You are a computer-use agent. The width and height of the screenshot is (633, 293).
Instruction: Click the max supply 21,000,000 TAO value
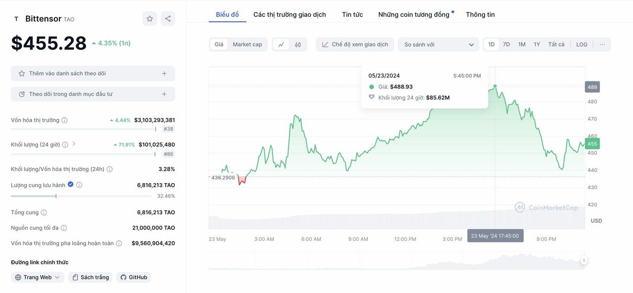click(153, 228)
